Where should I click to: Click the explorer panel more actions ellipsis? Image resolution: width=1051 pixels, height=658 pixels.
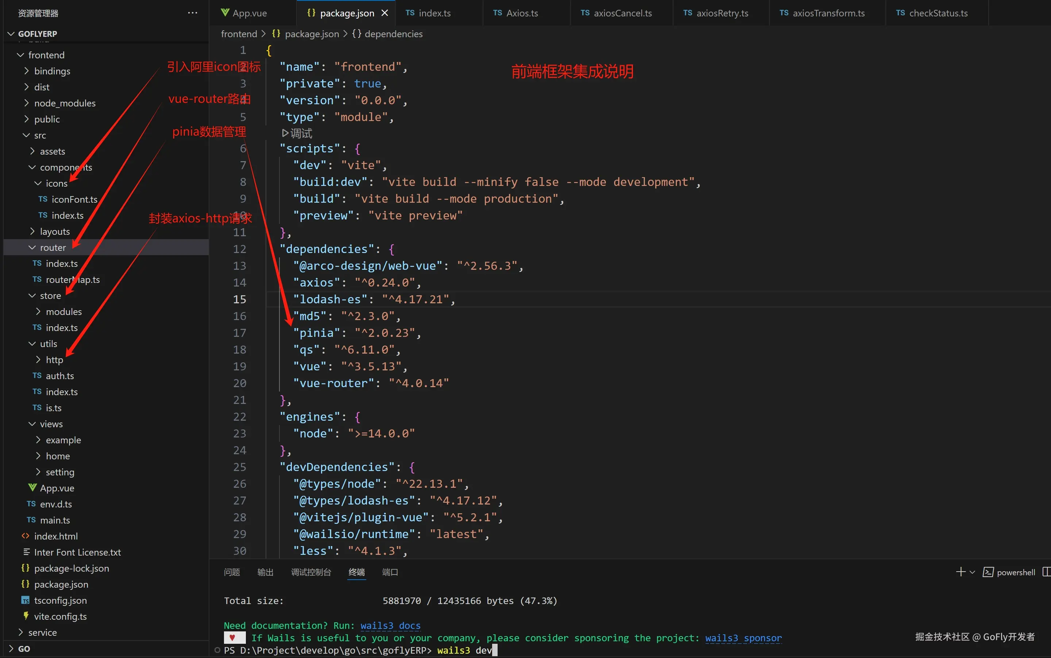(x=193, y=13)
